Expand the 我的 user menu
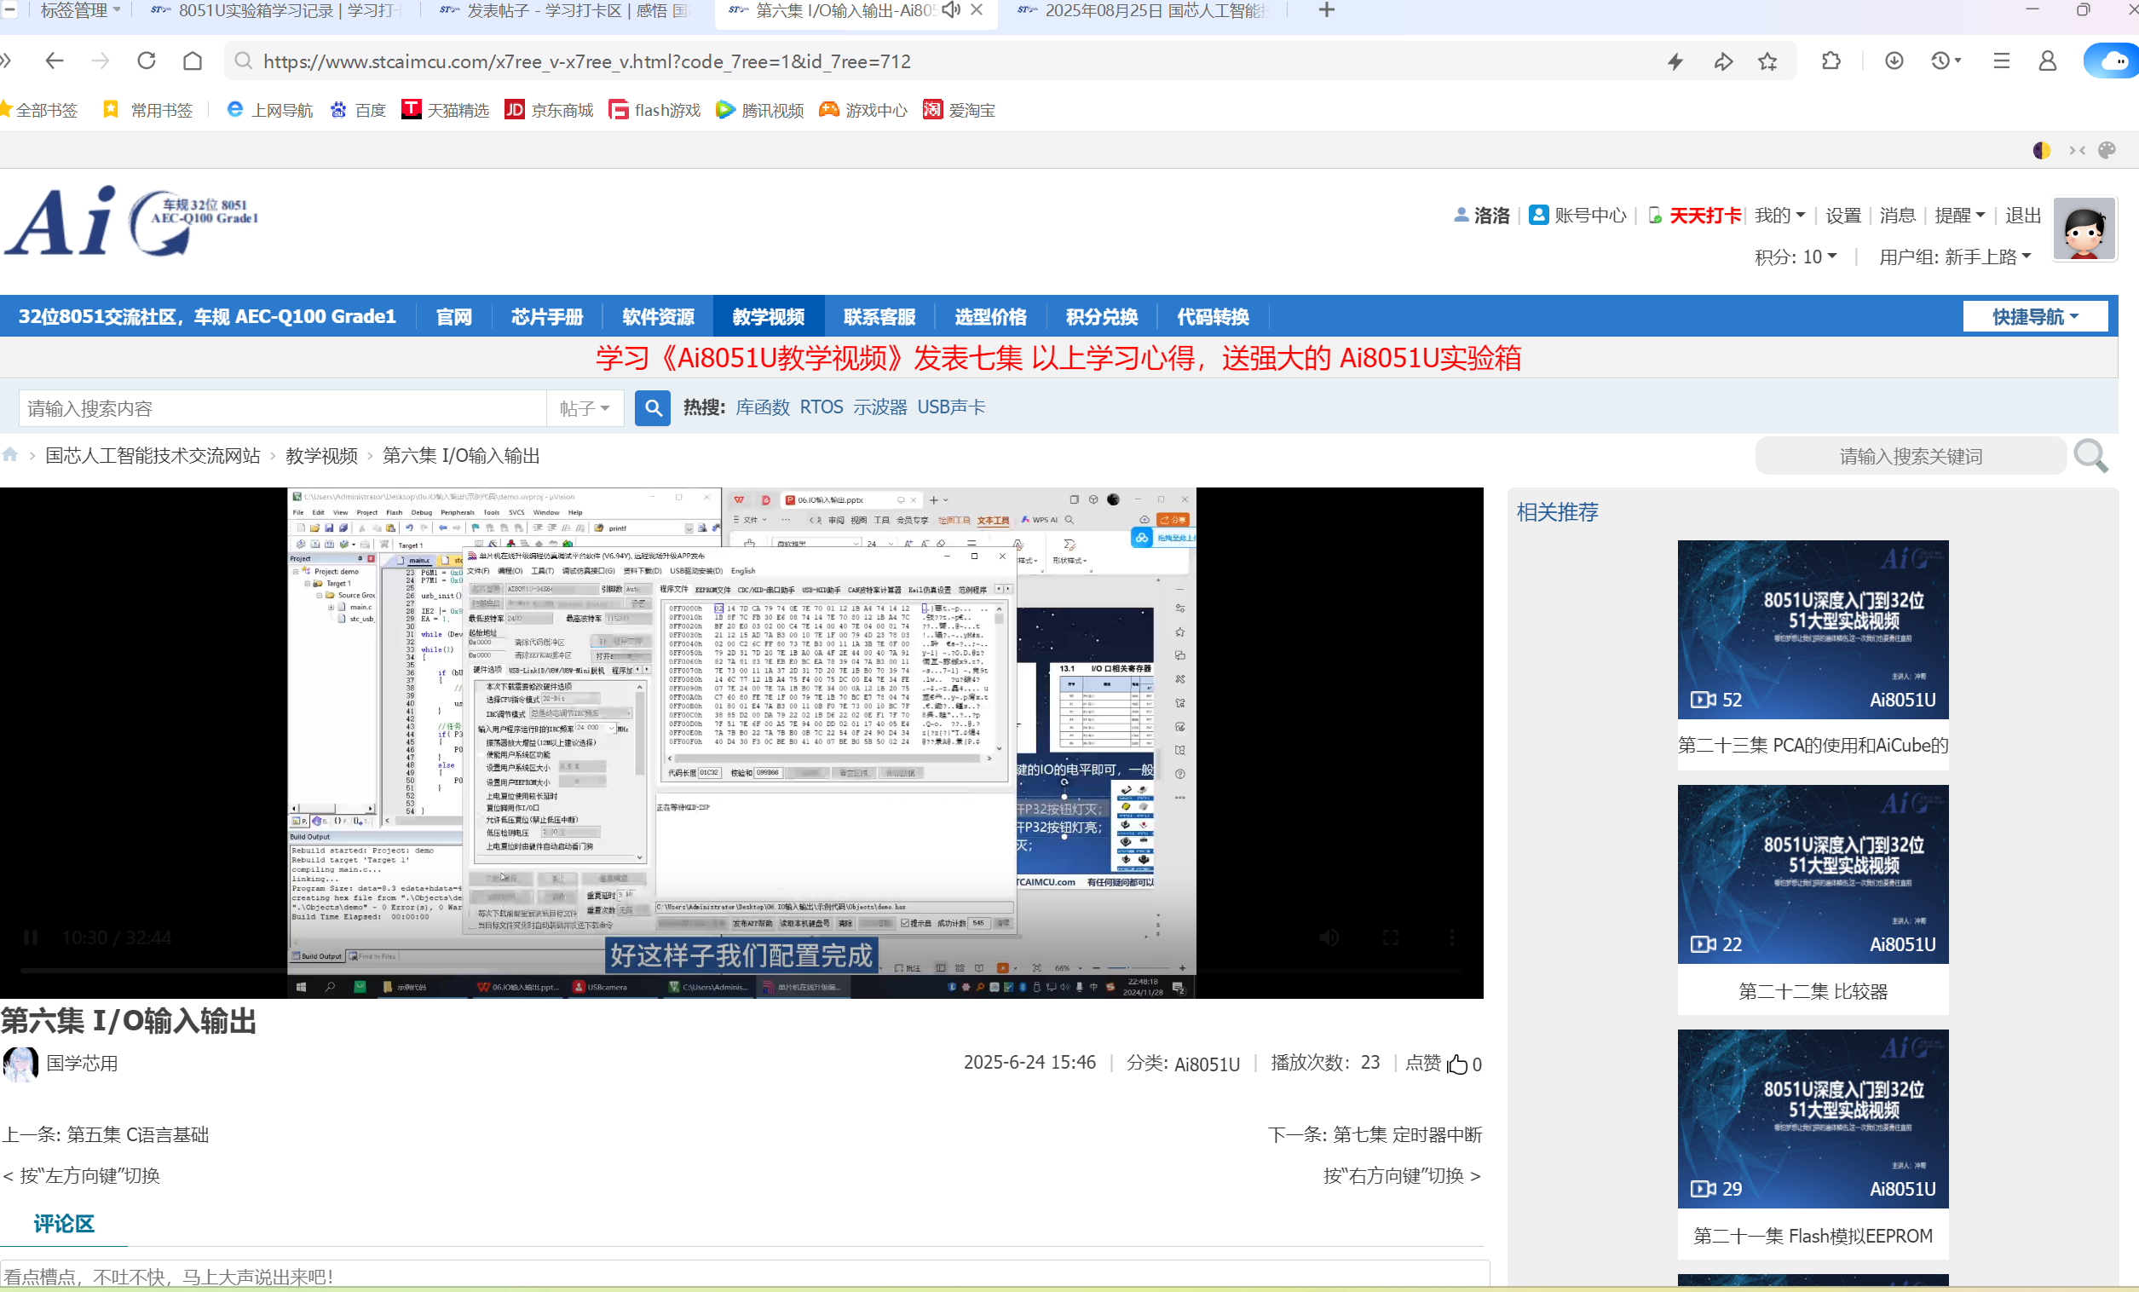The height and width of the screenshot is (1292, 2139). pos(1779,216)
